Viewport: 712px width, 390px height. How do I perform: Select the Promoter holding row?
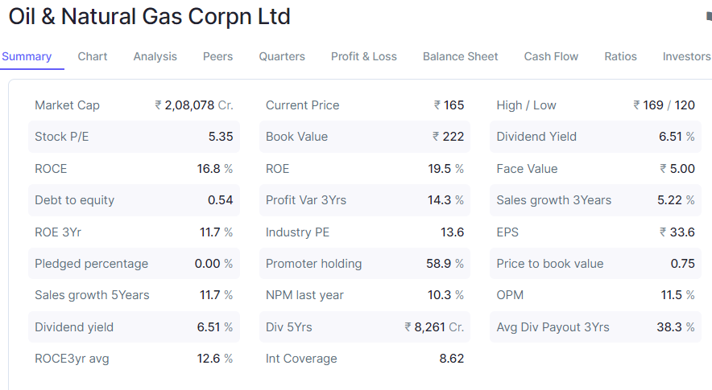[x=364, y=264]
